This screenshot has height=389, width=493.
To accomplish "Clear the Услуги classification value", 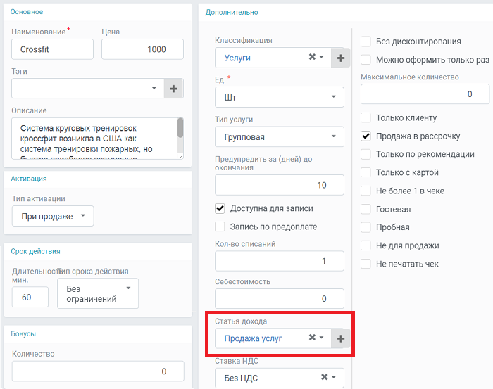I will pyautogui.click(x=312, y=57).
